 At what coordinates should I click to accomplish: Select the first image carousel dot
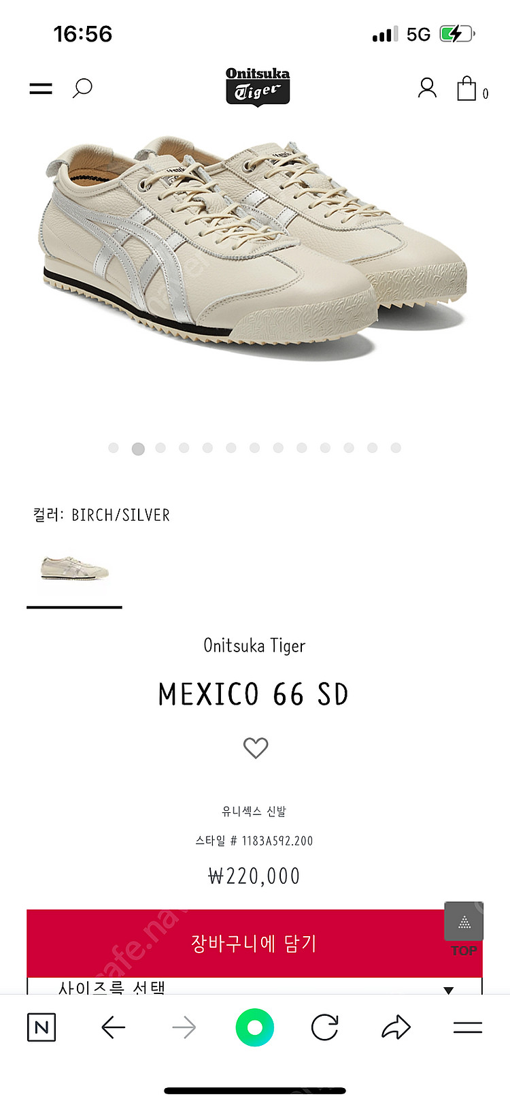pos(114,448)
